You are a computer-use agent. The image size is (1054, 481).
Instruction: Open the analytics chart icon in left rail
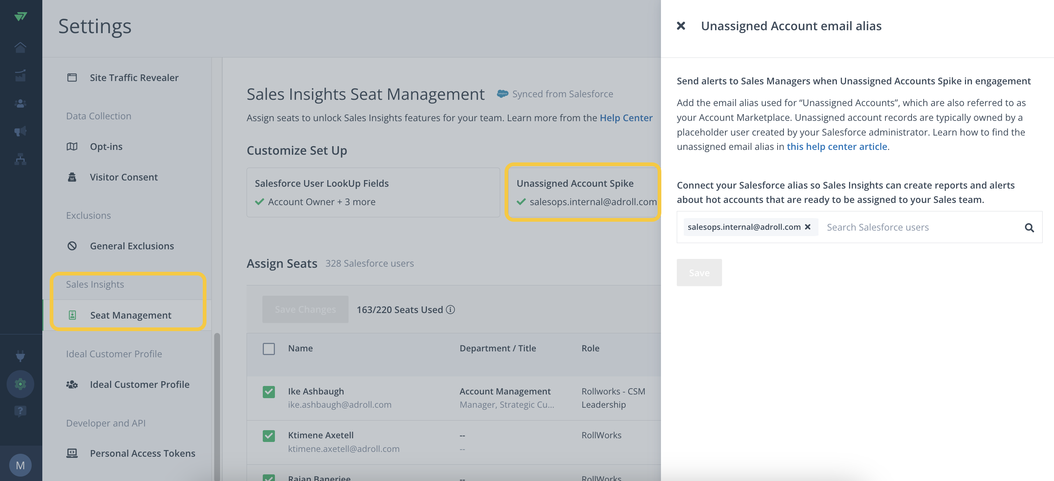[x=21, y=76]
